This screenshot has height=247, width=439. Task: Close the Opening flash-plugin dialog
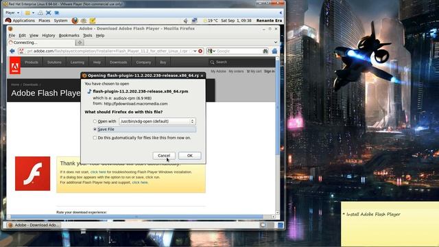(x=202, y=75)
